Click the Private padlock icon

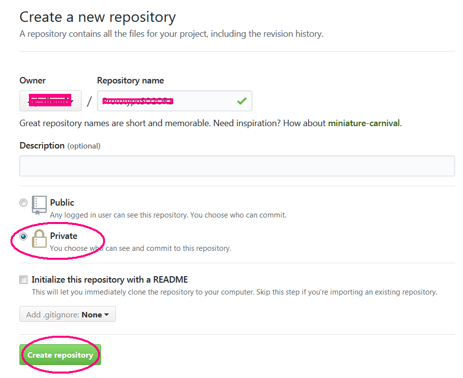pyautogui.click(x=39, y=238)
